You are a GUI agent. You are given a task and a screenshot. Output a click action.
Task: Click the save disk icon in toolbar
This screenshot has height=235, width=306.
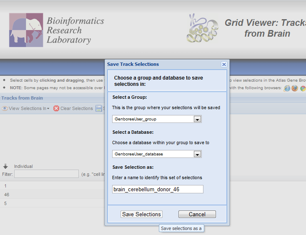click(x=99, y=108)
